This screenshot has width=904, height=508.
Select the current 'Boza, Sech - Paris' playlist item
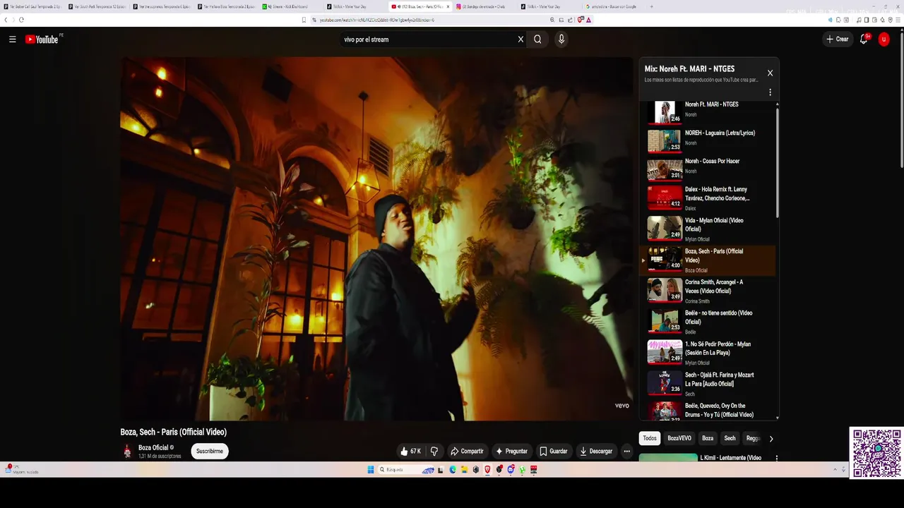706,260
